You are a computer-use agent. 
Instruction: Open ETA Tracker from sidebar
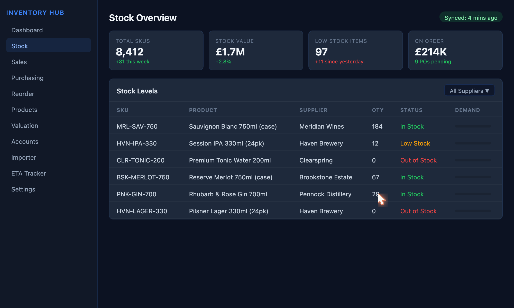tap(49, 174)
